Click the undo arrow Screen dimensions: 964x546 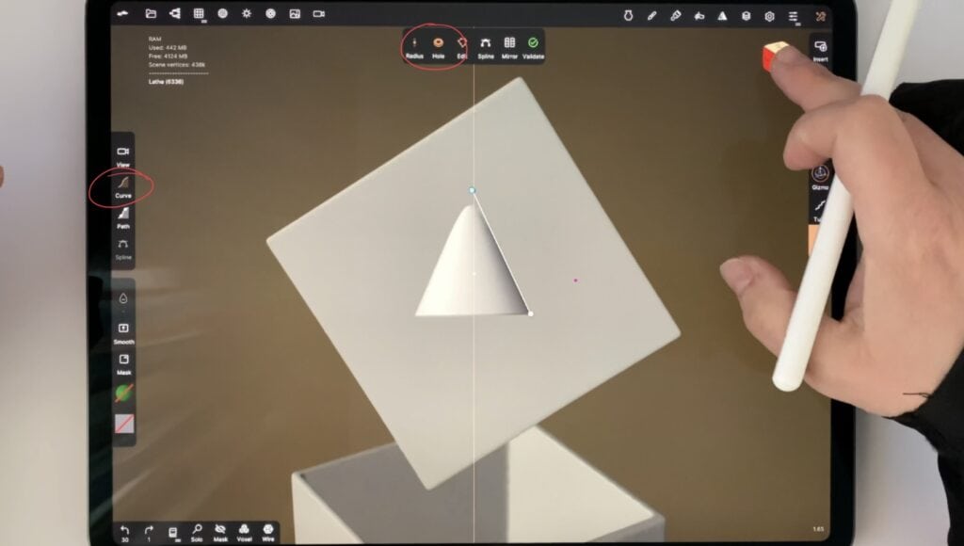tap(124, 530)
